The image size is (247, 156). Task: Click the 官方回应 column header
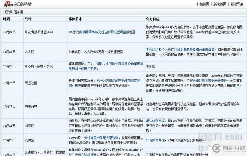point(152,19)
